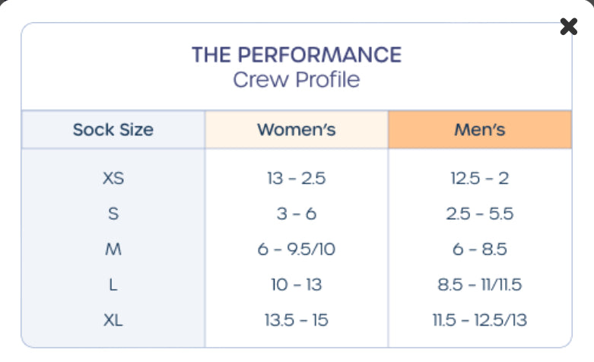Click Men's L range 8.5 – 11/11.5
Viewport: 594px width, 362px height.
click(x=479, y=284)
